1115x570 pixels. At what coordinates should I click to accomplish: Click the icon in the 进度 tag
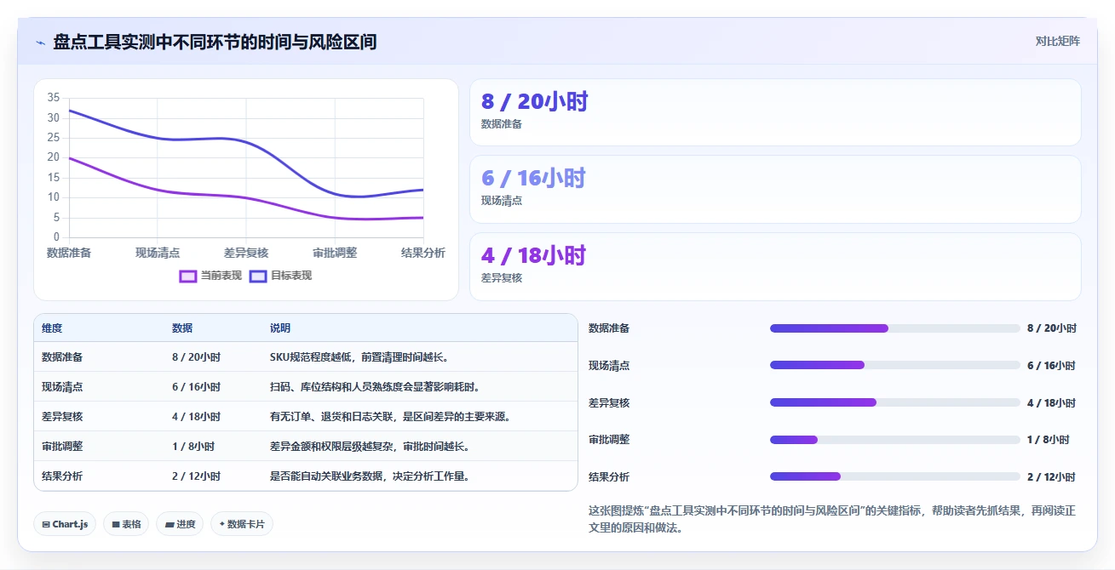(170, 525)
